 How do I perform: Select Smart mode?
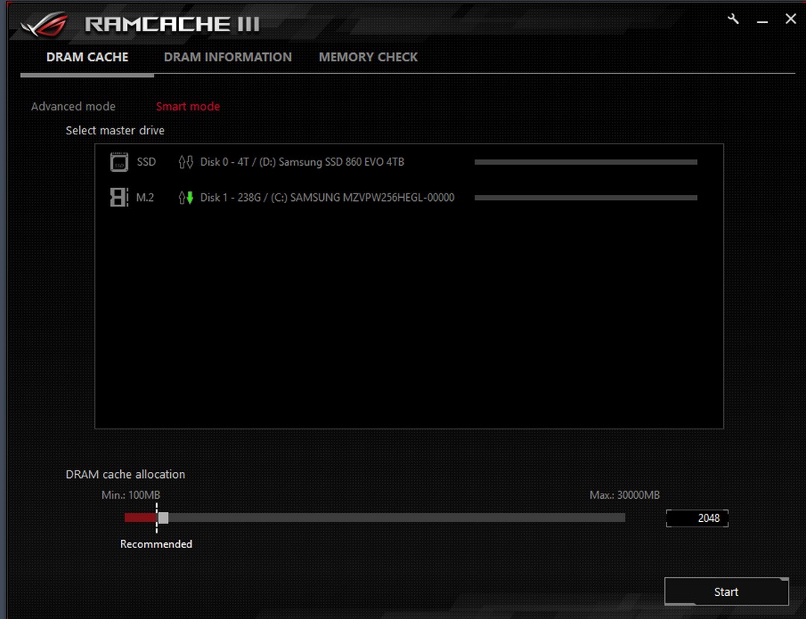point(188,107)
